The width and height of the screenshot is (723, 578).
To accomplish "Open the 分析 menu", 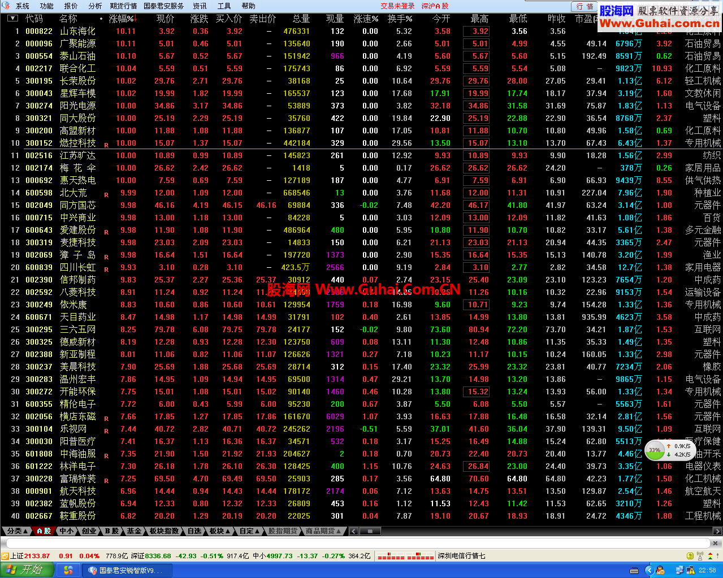I will click(x=95, y=6).
